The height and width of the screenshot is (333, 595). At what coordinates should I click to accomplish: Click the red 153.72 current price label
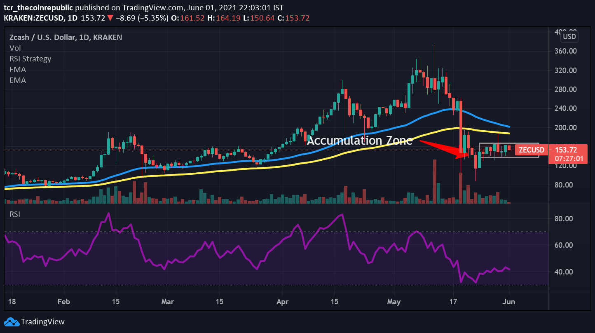[568, 150]
